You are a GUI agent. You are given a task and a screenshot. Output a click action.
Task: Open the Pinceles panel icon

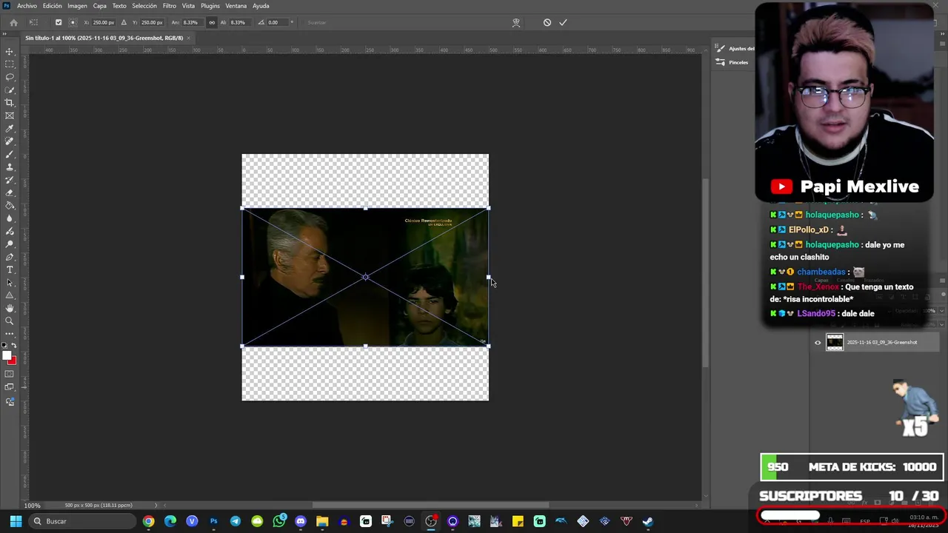(x=720, y=62)
